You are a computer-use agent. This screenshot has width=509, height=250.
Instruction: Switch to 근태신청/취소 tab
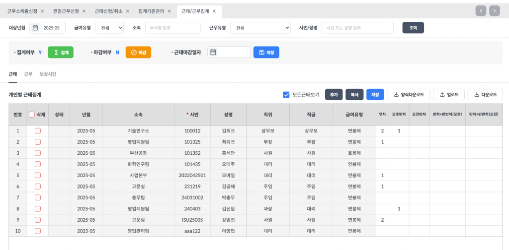coord(108,11)
